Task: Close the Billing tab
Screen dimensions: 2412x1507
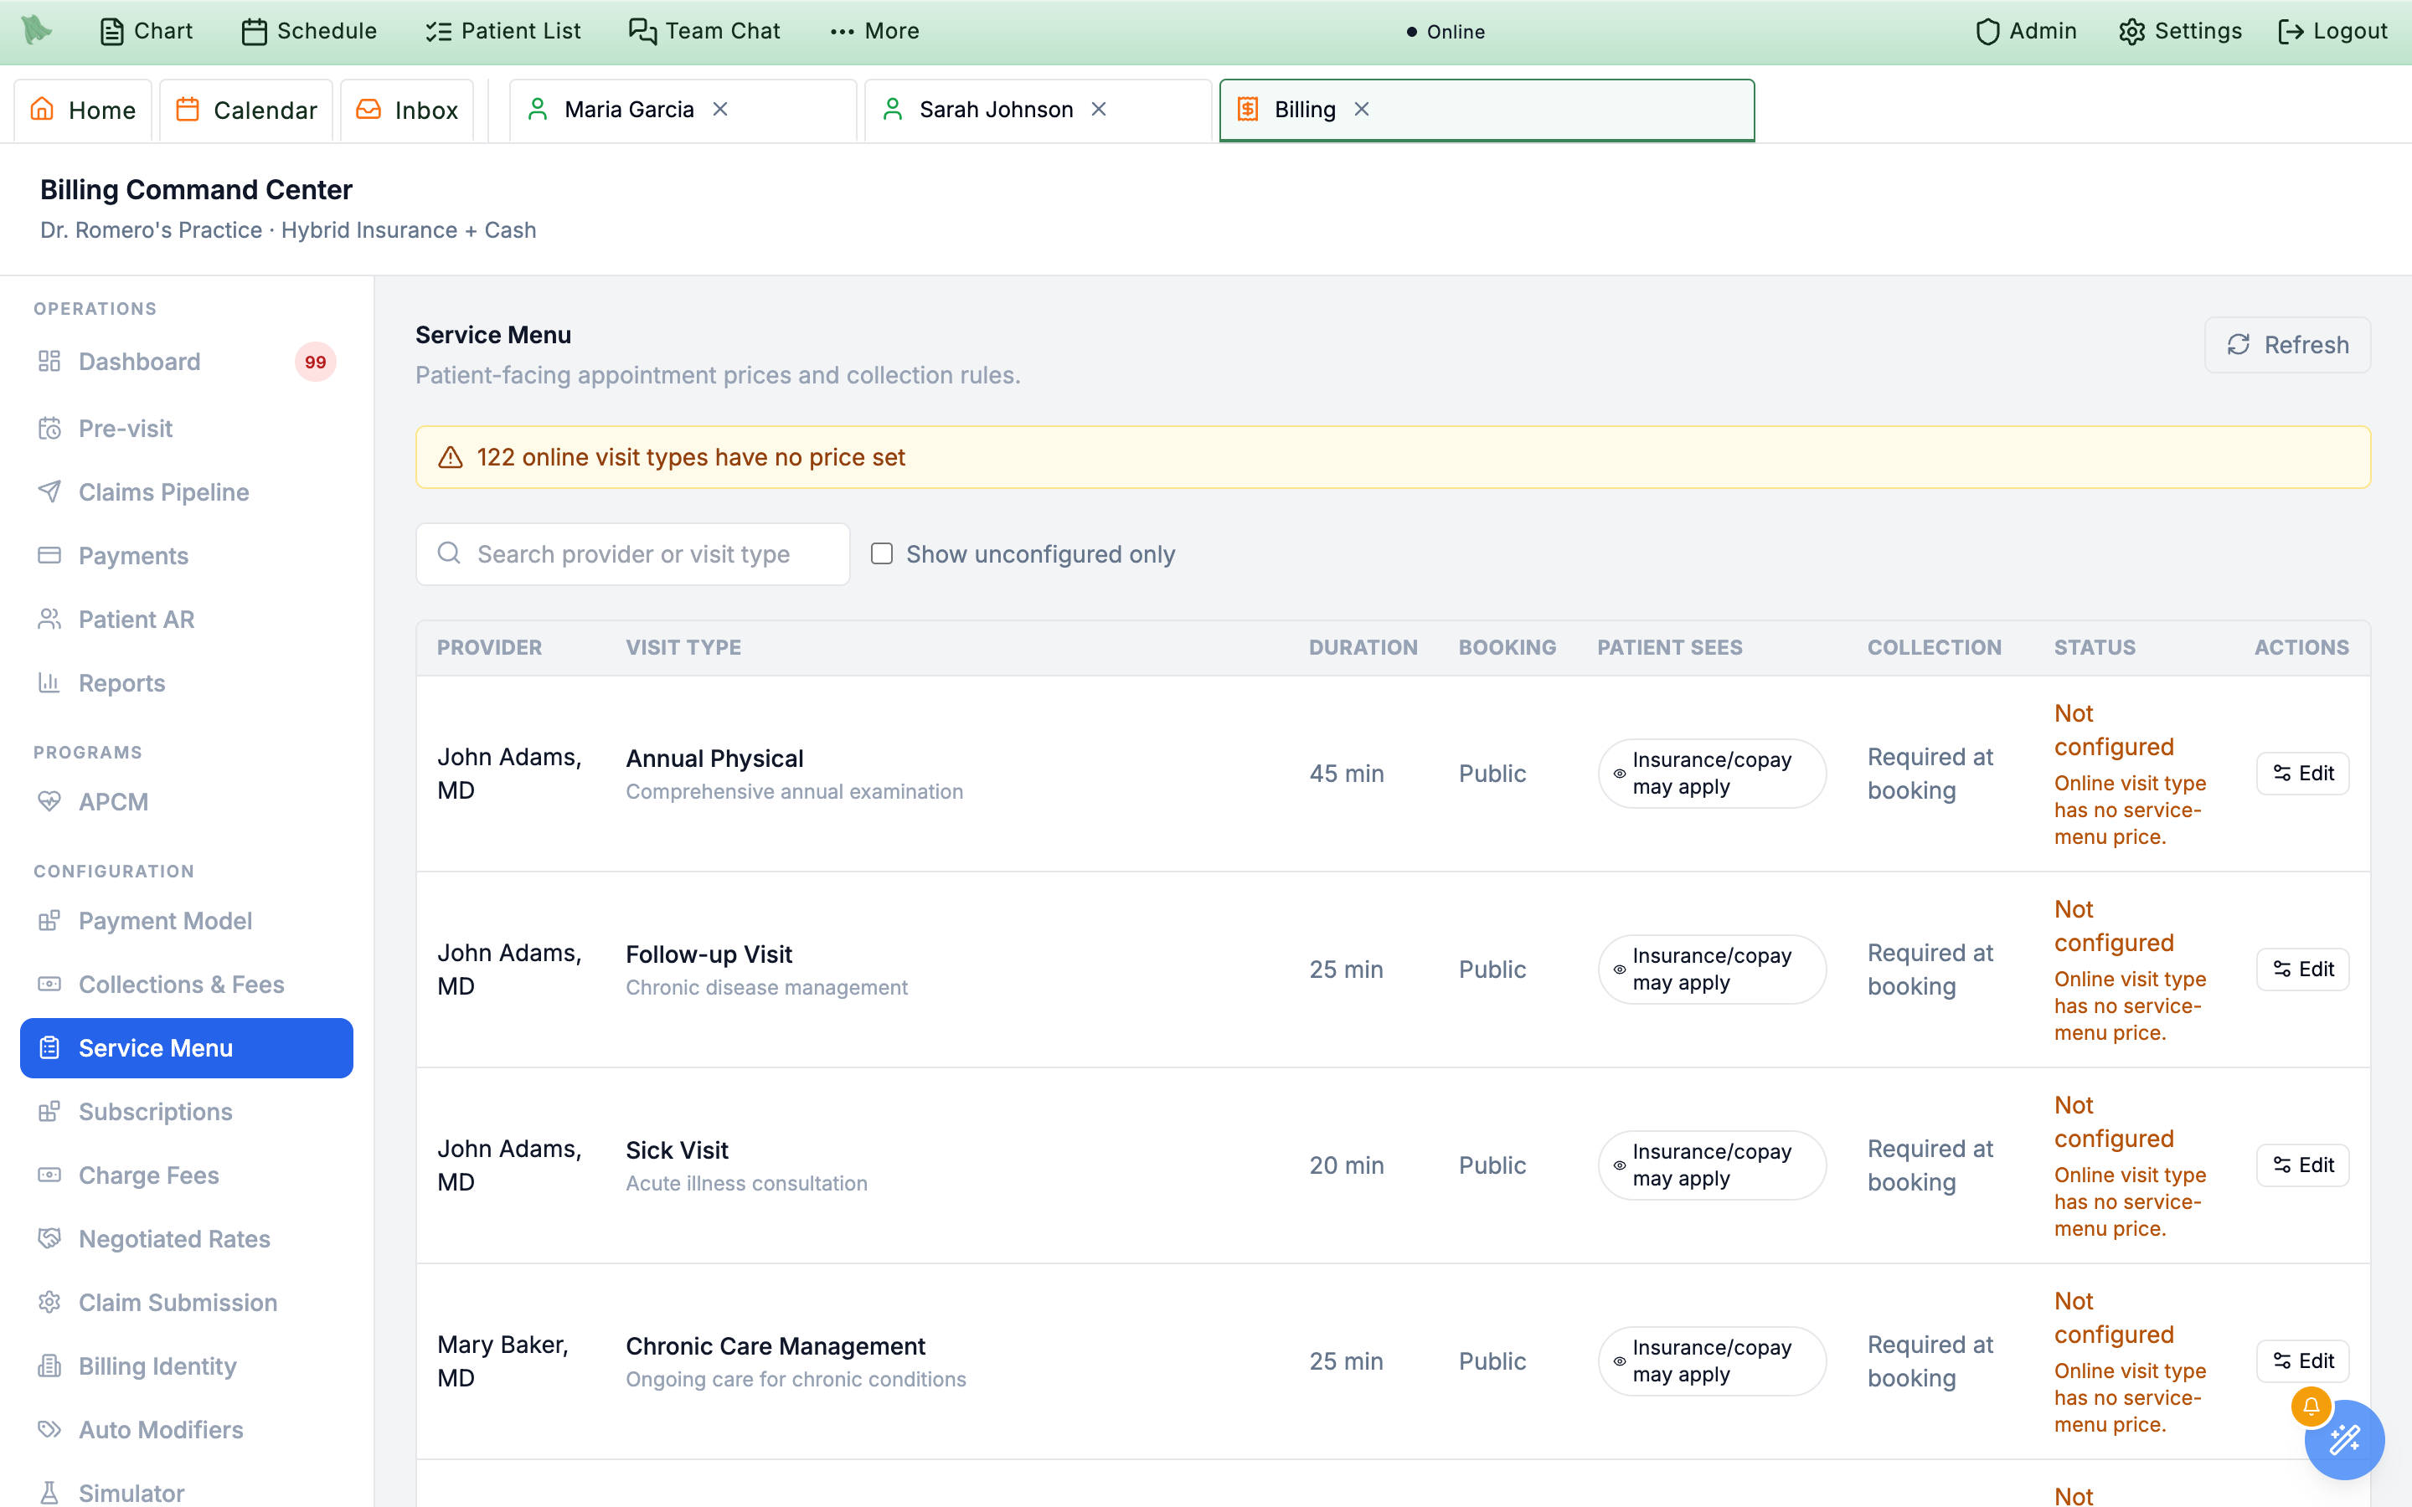Action: point(1362,109)
